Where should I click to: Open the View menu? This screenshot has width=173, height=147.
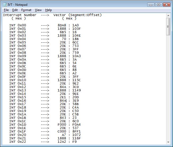38,10
